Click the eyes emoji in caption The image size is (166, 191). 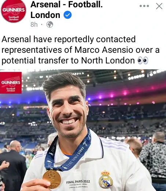click(143, 60)
